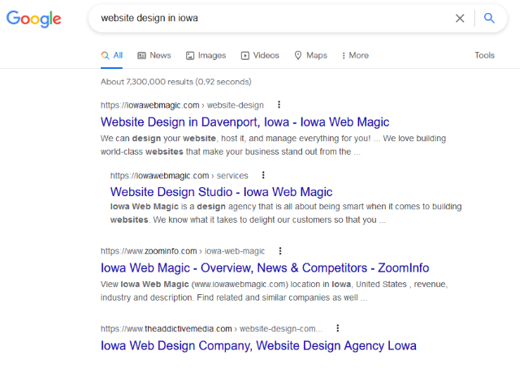The height and width of the screenshot is (368, 528).
Task: Switch to the News tab
Action: coord(154,55)
